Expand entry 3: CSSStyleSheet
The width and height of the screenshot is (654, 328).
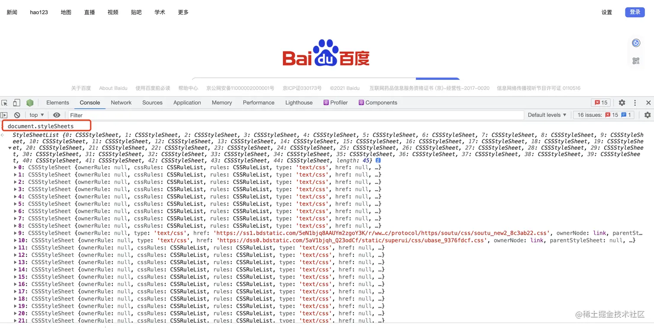pyautogui.click(x=16, y=189)
